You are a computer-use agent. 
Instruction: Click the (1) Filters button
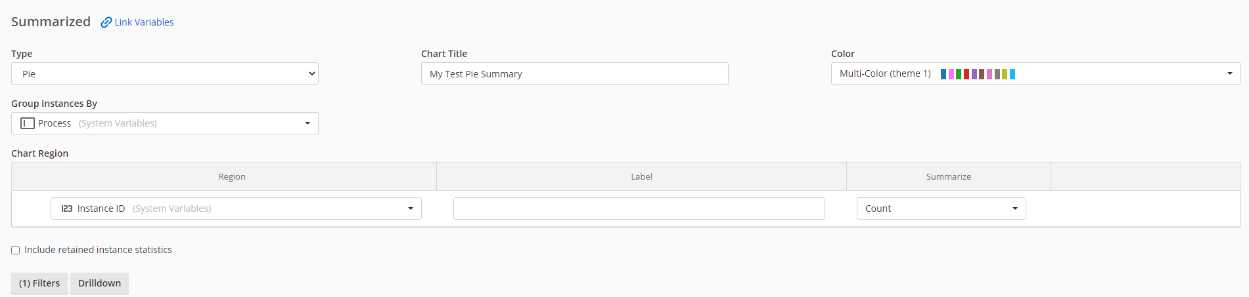tap(39, 283)
